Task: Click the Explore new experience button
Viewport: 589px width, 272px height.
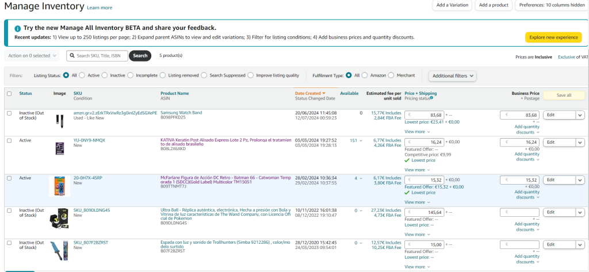Action: [553, 37]
